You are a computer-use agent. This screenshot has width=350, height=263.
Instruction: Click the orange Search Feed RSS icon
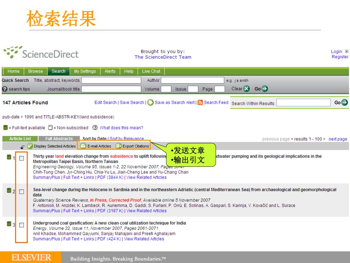(x=200, y=102)
